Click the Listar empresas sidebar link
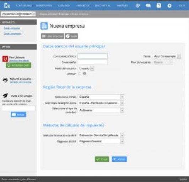The height and width of the screenshot is (182, 189). coord(12,33)
